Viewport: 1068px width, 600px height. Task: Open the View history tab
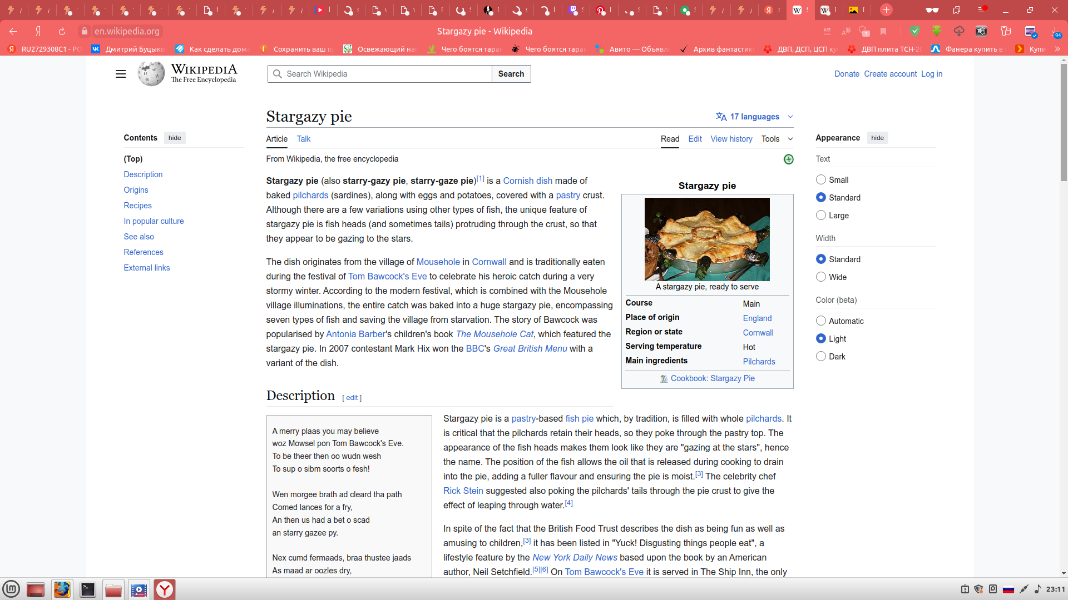pos(731,139)
